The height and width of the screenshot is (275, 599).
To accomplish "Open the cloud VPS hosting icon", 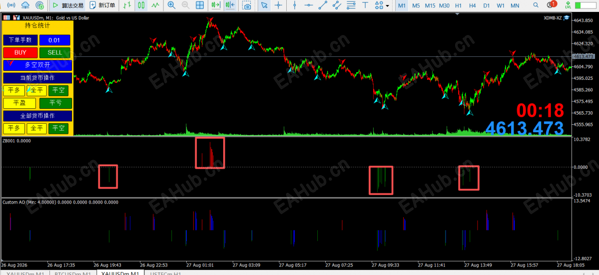I will tap(25, 5).
